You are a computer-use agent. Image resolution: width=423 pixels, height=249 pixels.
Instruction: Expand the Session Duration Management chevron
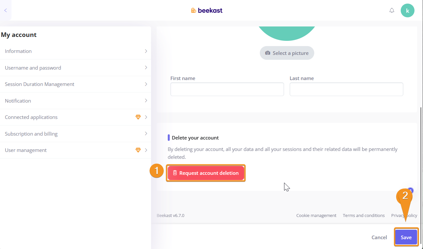click(146, 84)
